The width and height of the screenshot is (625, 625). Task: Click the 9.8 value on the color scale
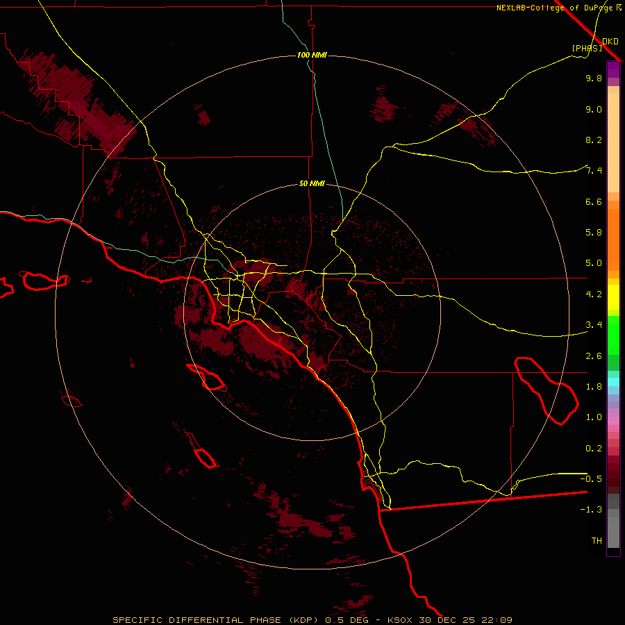(x=593, y=78)
